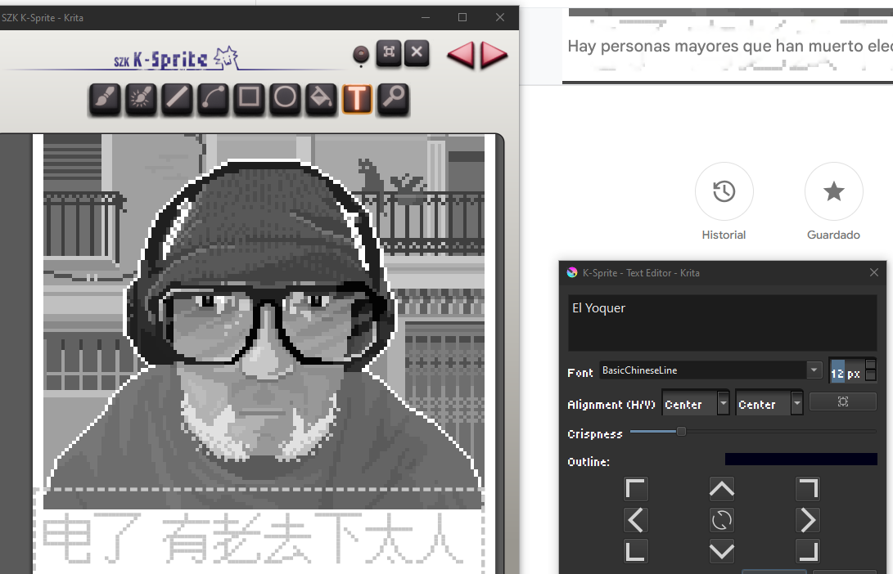Move text right with the right arrow
893x574 pixels.
808,520
